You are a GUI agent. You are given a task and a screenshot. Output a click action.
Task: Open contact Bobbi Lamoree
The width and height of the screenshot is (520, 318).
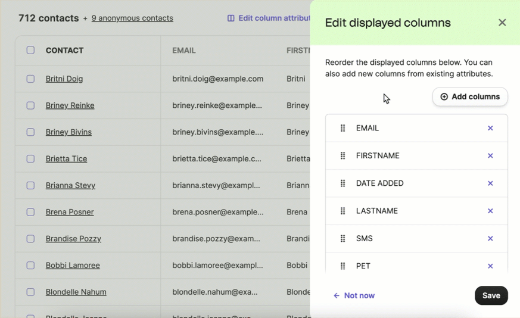[73, 265]
